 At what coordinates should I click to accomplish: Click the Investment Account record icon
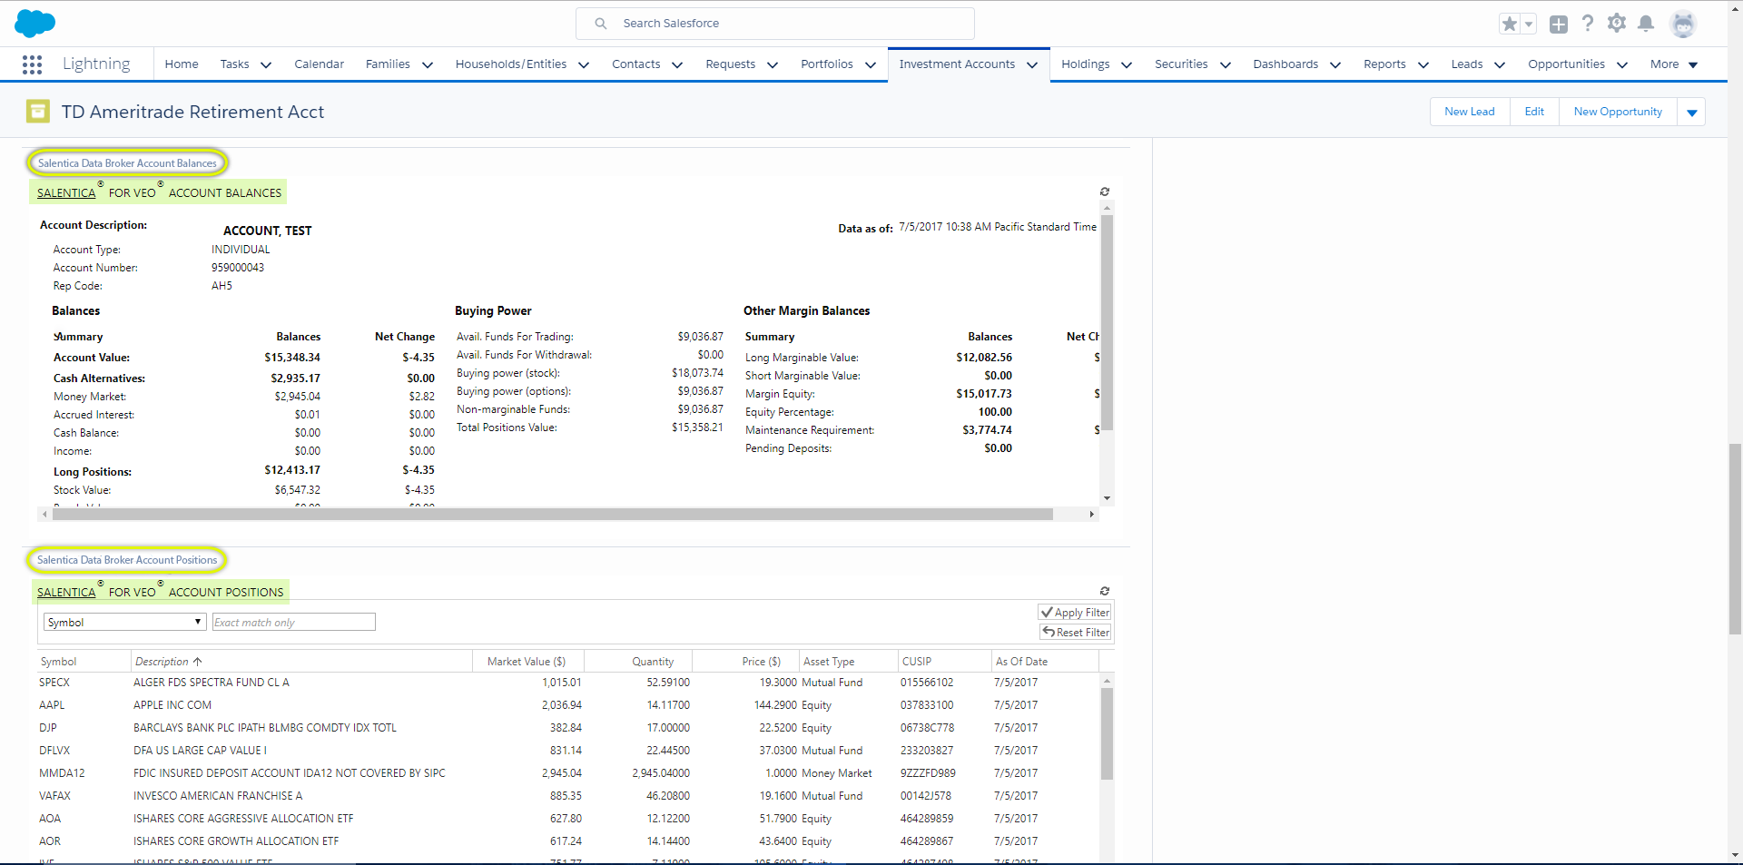(x=38, y=112)
